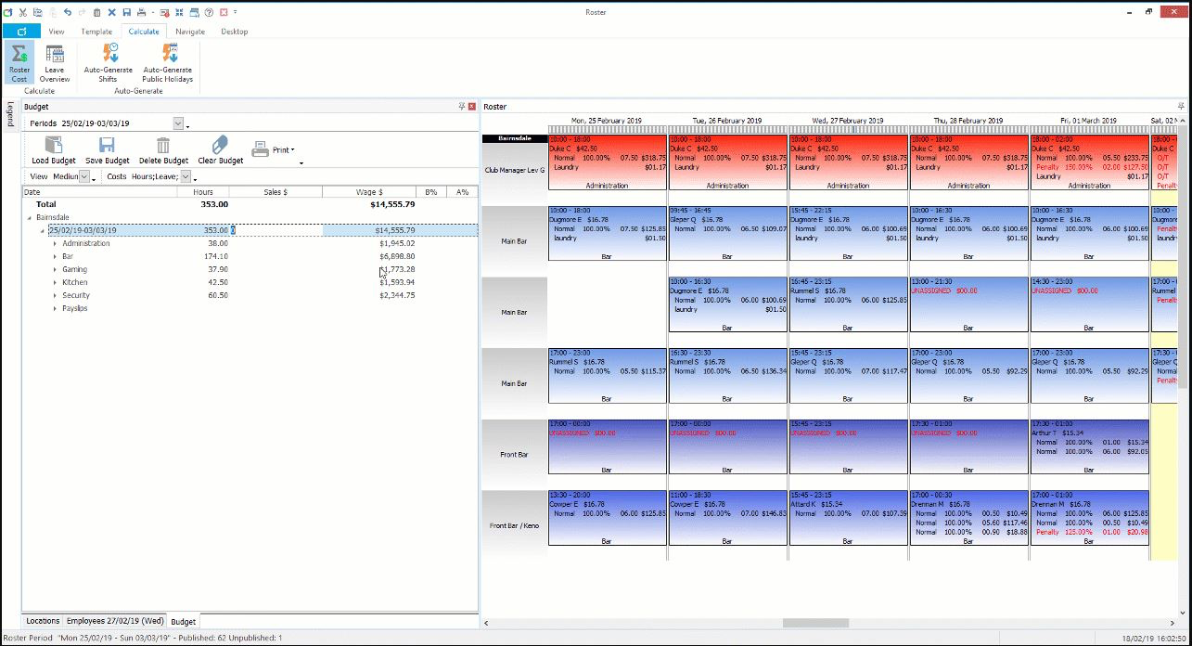This screenshot has height=646, width=1192.
Task: Open the Costs Hours;Leave dropdown
Action: pos(186,176)
